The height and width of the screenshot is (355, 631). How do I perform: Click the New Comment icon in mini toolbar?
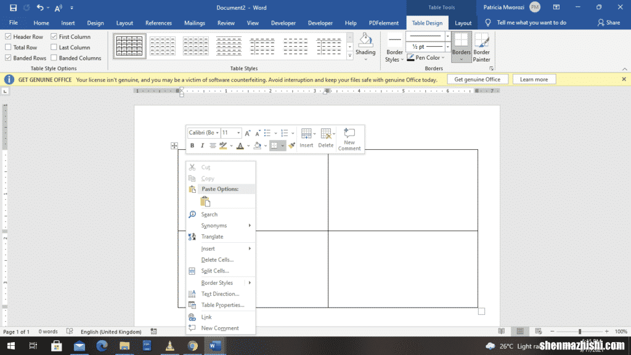click(349, 139)
